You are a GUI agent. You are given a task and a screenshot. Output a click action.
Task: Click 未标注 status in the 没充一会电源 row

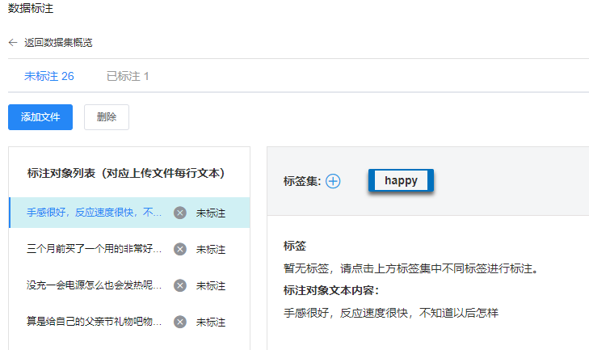pos(210,285)
